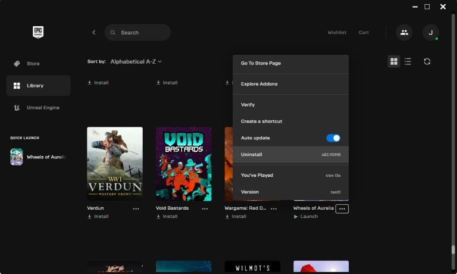Open the J profile avatar

click(x=430, y=32)
